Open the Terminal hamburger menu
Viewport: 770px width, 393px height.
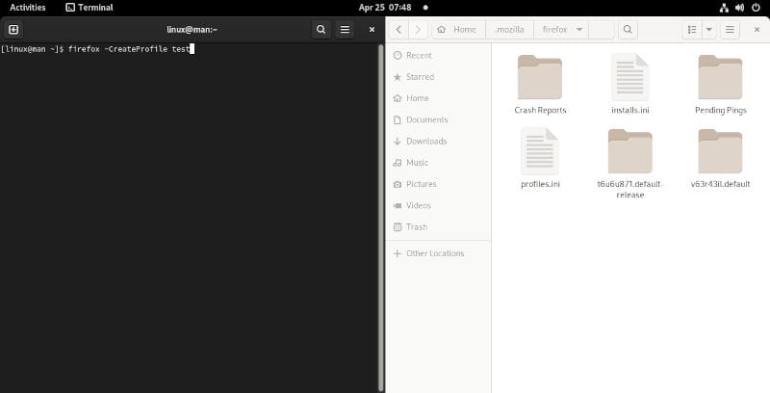pos(346,30)
